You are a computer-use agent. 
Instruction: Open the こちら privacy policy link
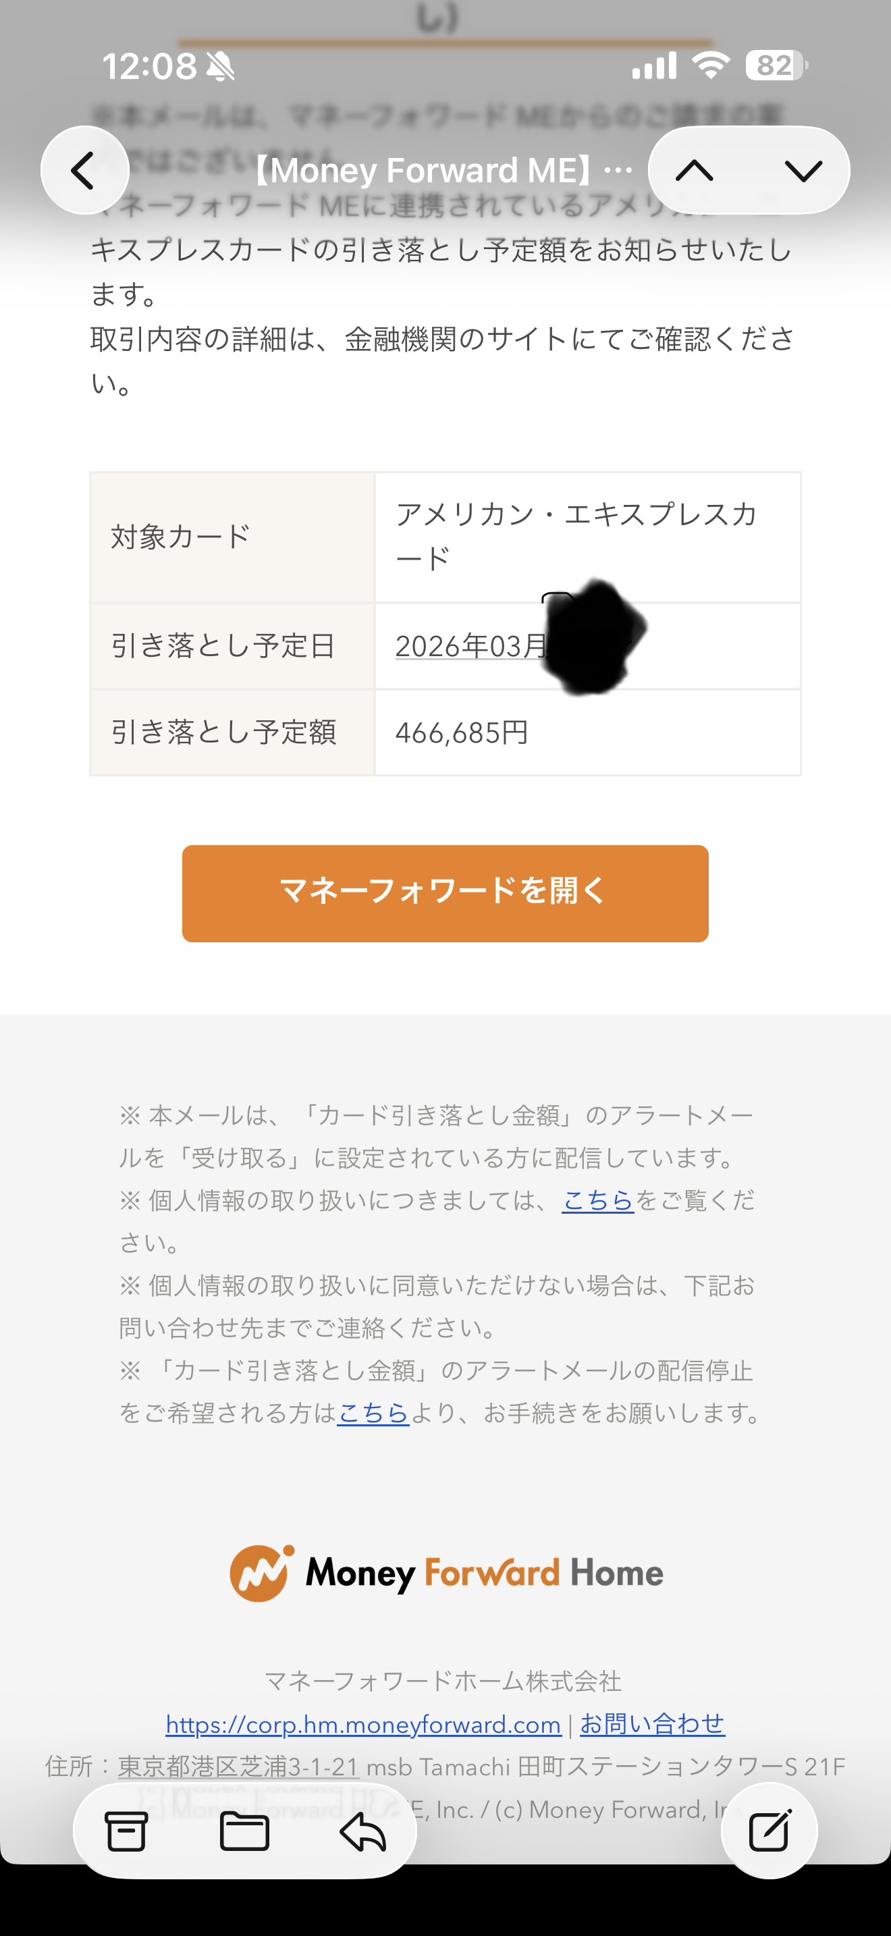point(598,1200)
